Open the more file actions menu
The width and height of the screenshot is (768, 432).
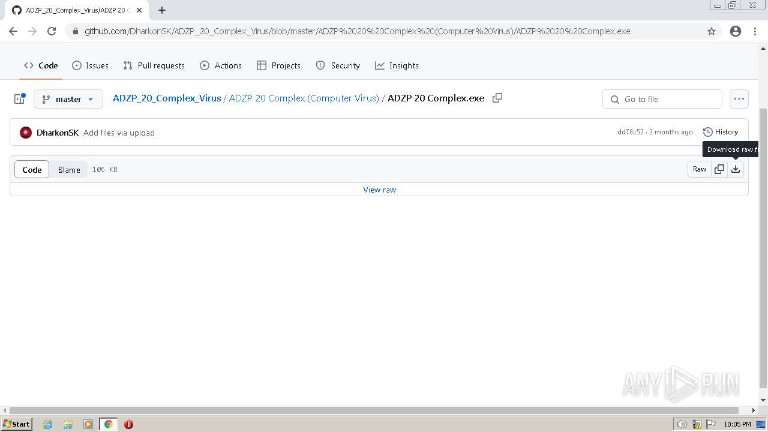tap(739, 99)
